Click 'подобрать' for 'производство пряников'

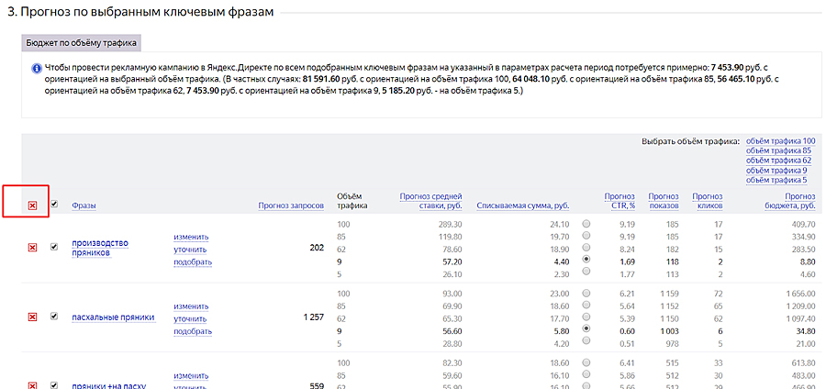[x=193, y=261]
